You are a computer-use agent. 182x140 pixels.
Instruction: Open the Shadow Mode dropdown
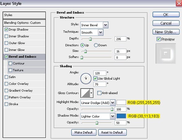[98, 116]
